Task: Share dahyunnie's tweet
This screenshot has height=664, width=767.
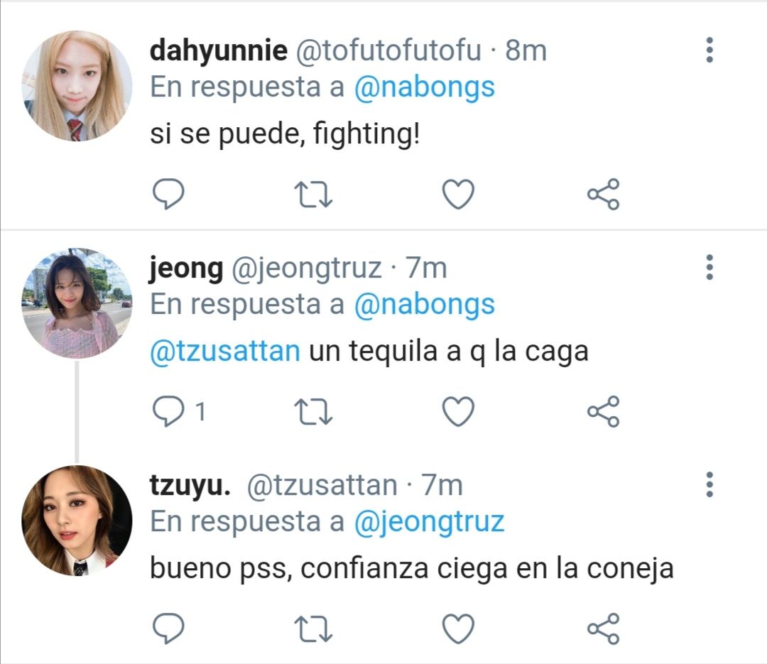Action: [x=604, y=195]
